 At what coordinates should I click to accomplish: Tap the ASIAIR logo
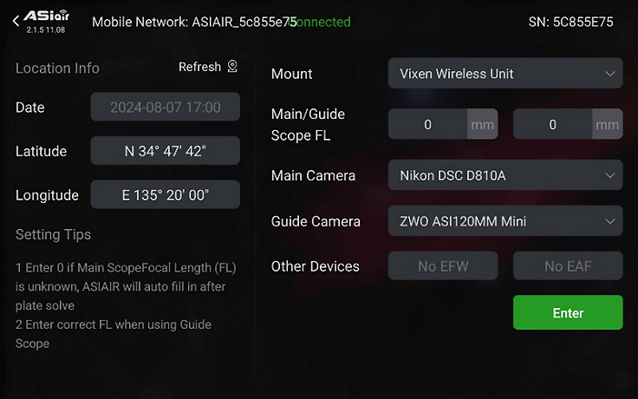tap(46, 16)
